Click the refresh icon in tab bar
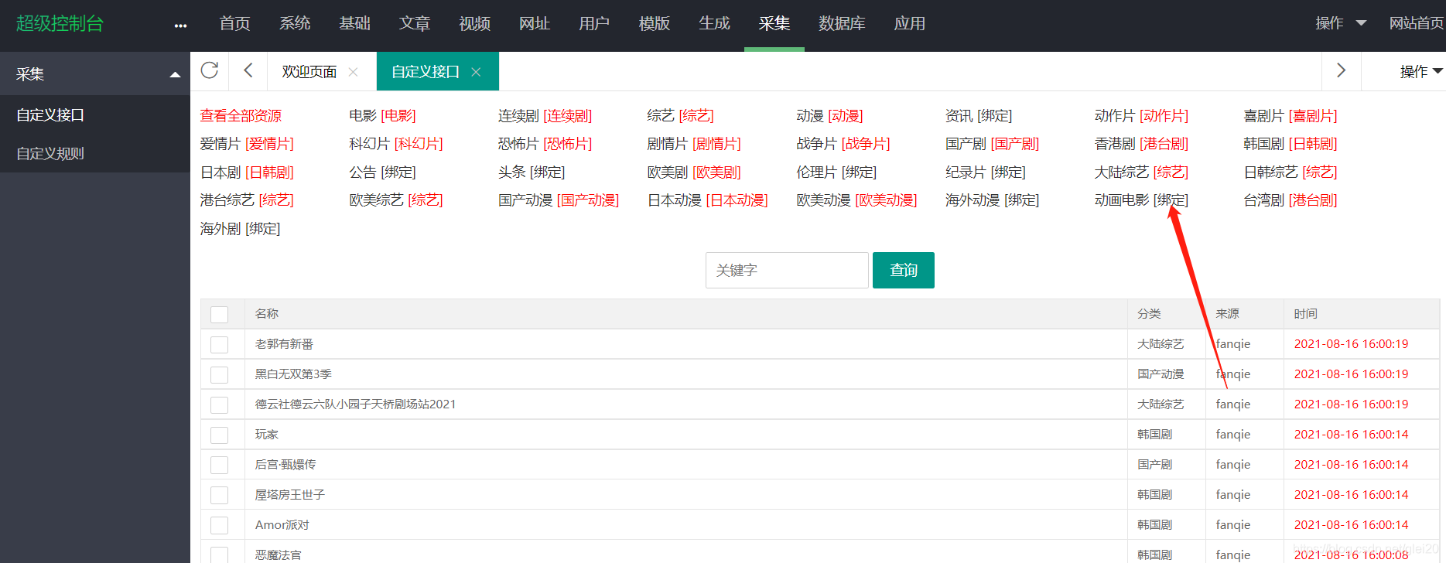 210,71
